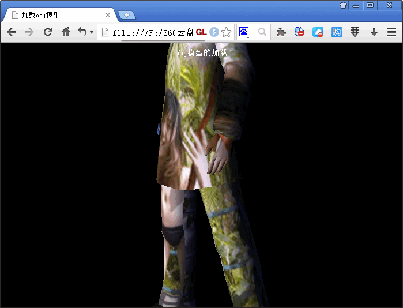Open the browser home page
This screenshot has height=308, width=403.
pos(66,32)
